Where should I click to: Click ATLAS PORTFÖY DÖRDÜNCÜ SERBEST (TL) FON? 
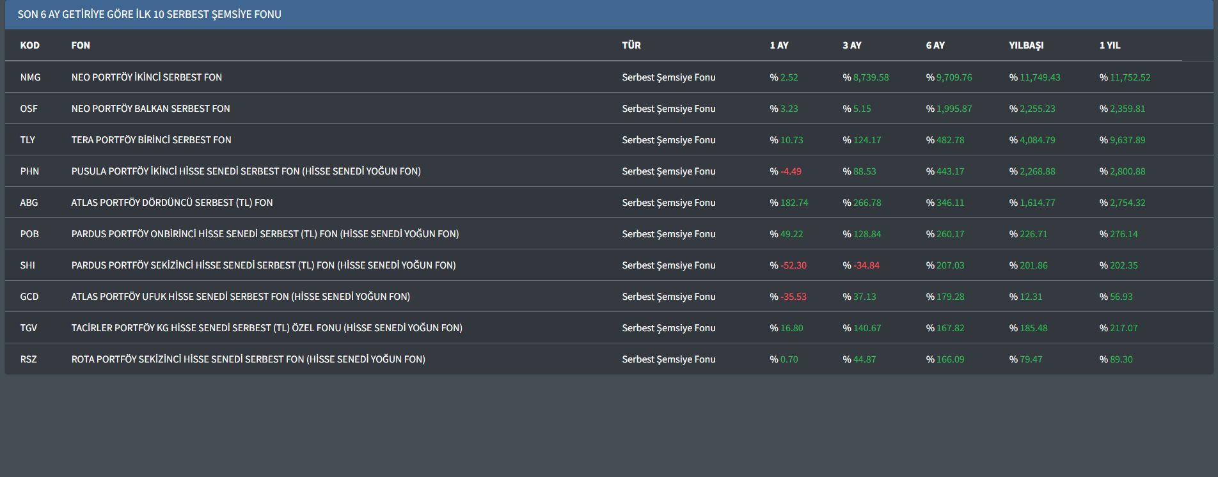(x=171, y=203)
